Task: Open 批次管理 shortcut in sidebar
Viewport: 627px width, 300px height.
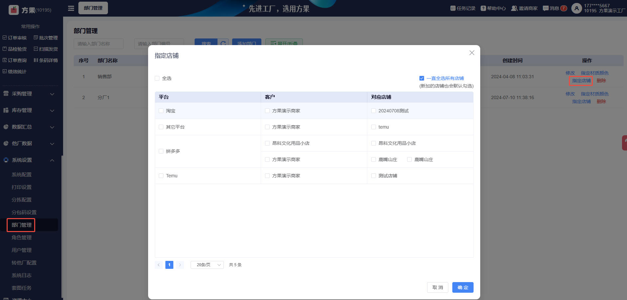Action: (x=46, y=38)
